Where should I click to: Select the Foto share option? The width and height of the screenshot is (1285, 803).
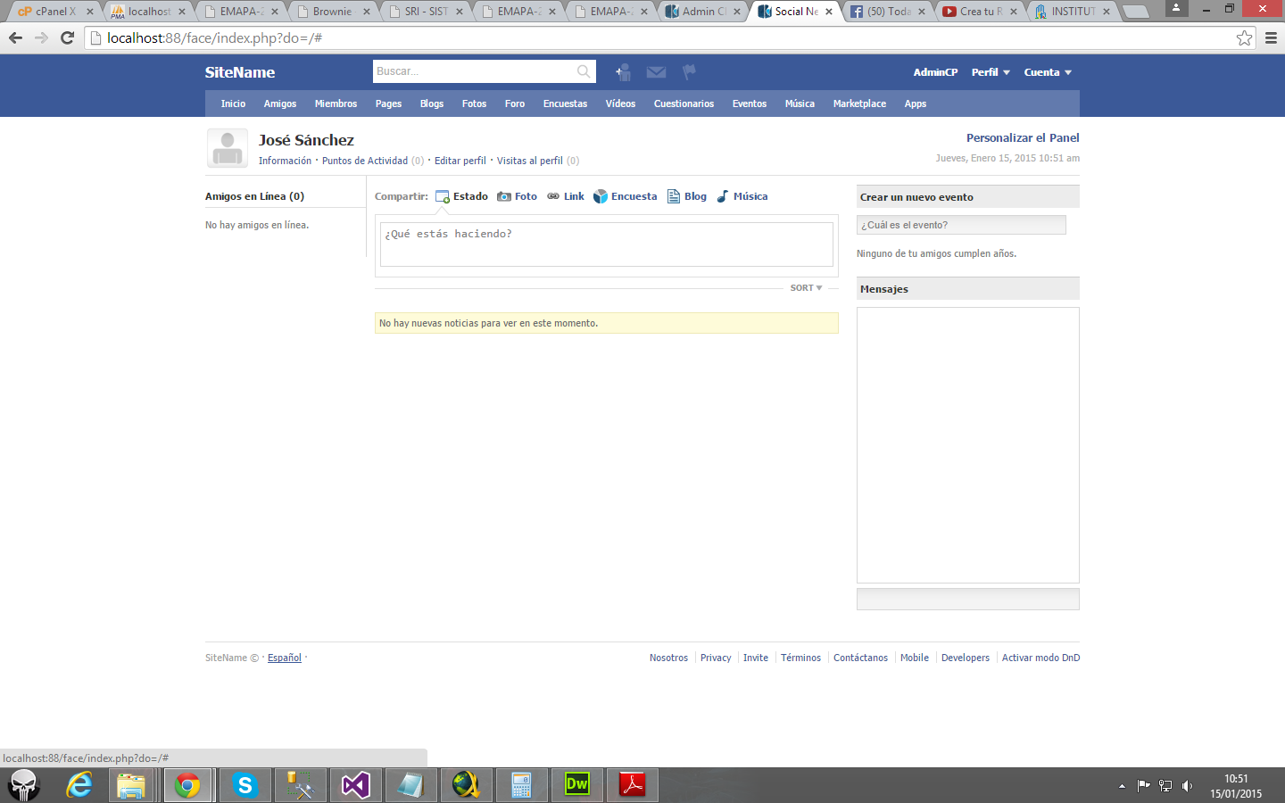click(x=518, y=196)
